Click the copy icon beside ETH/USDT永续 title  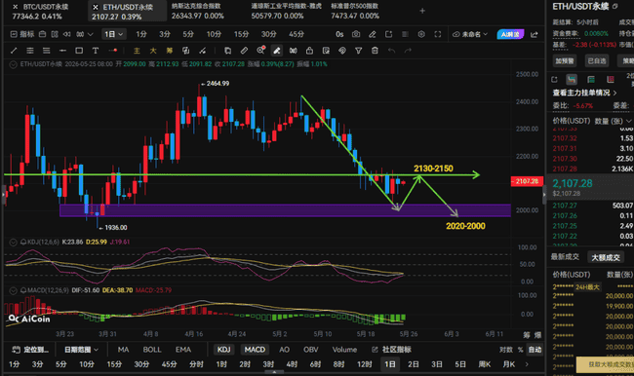(615, 7)
